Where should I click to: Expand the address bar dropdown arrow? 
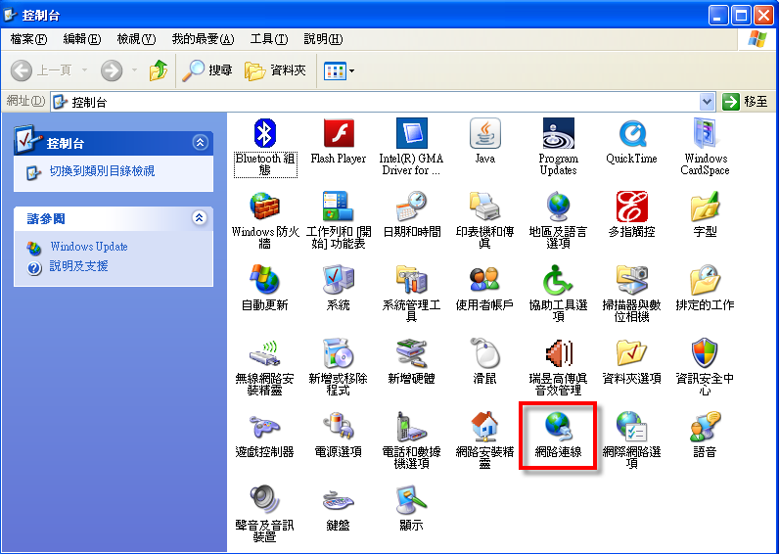pos(708,102)
